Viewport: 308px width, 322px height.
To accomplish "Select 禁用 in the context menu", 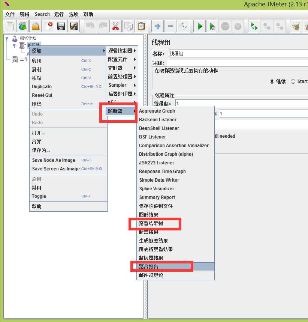I will pyautogui.click(x=68, y=188).
